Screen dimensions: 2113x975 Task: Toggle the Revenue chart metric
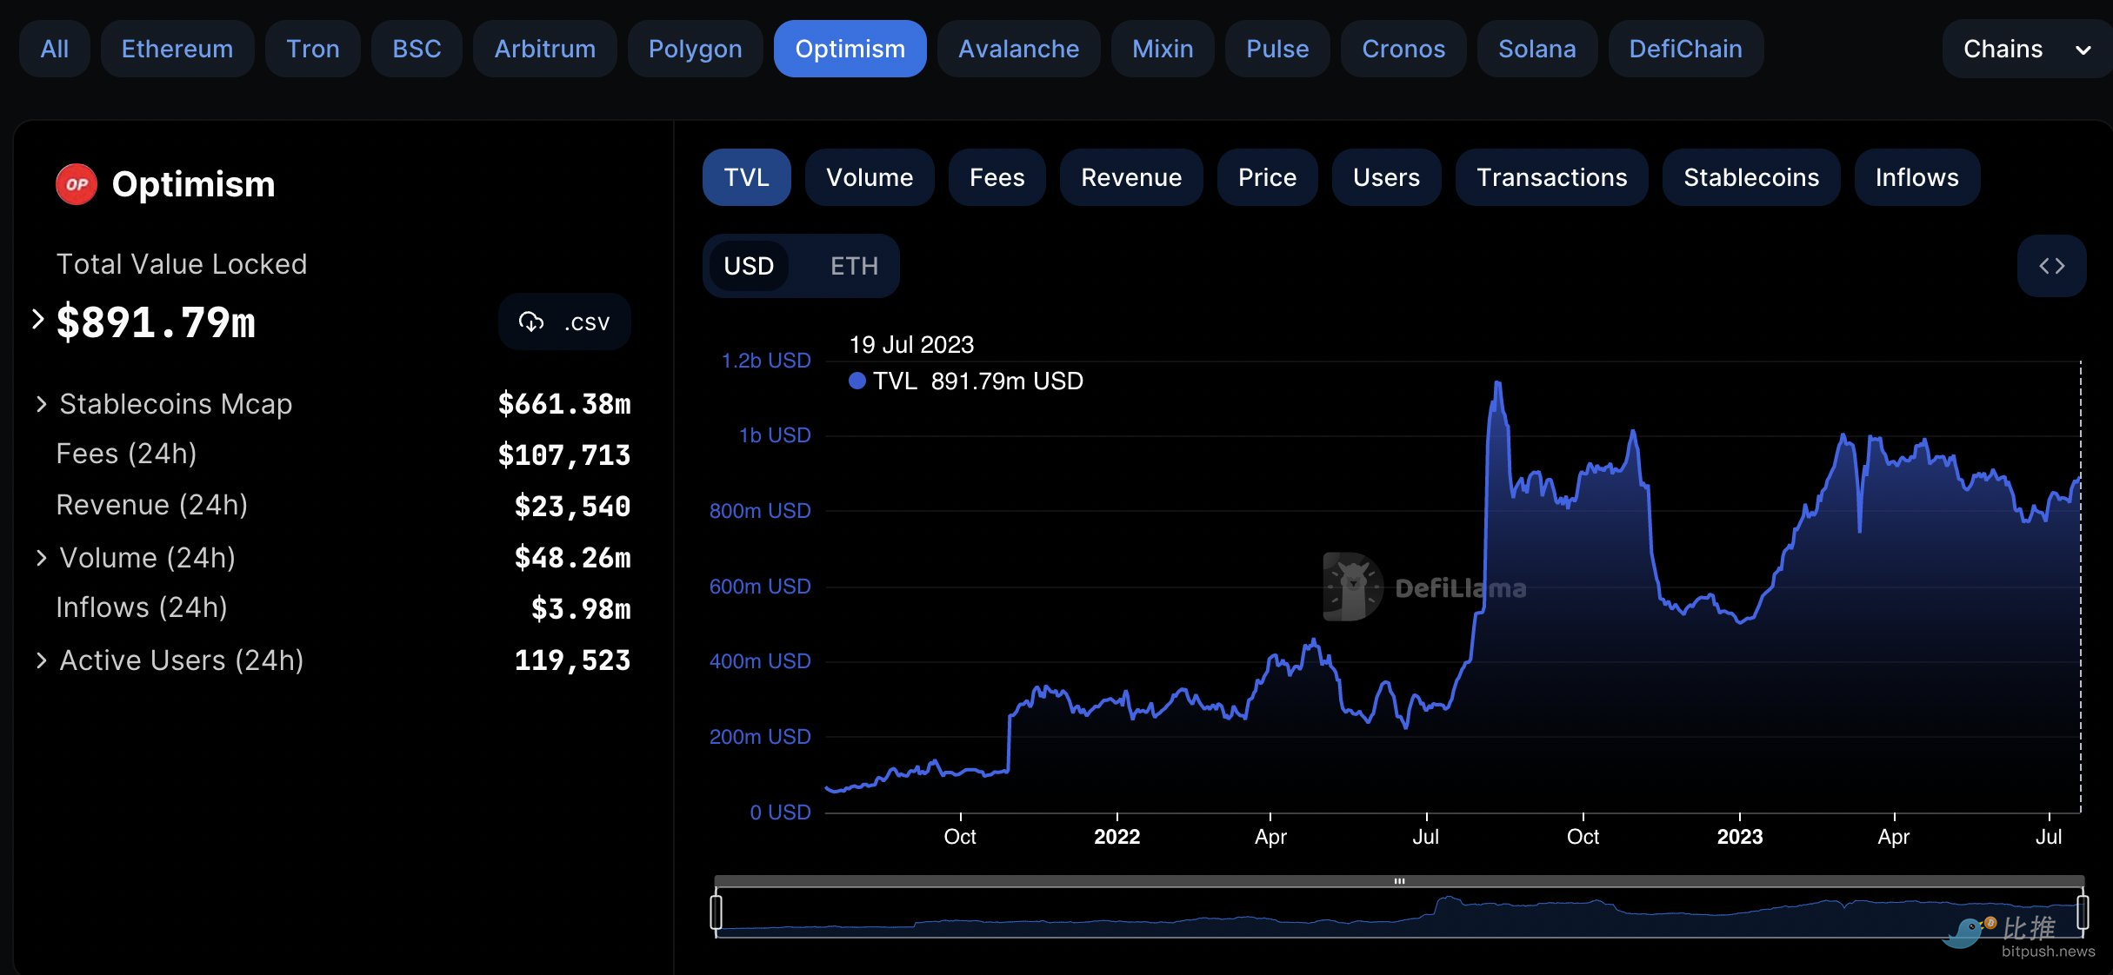tap(1131, 177)
